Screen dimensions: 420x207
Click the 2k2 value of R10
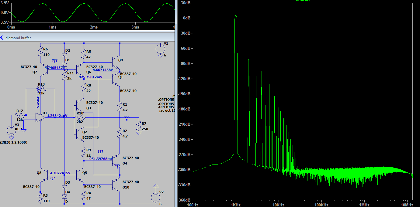pos(80,122)
